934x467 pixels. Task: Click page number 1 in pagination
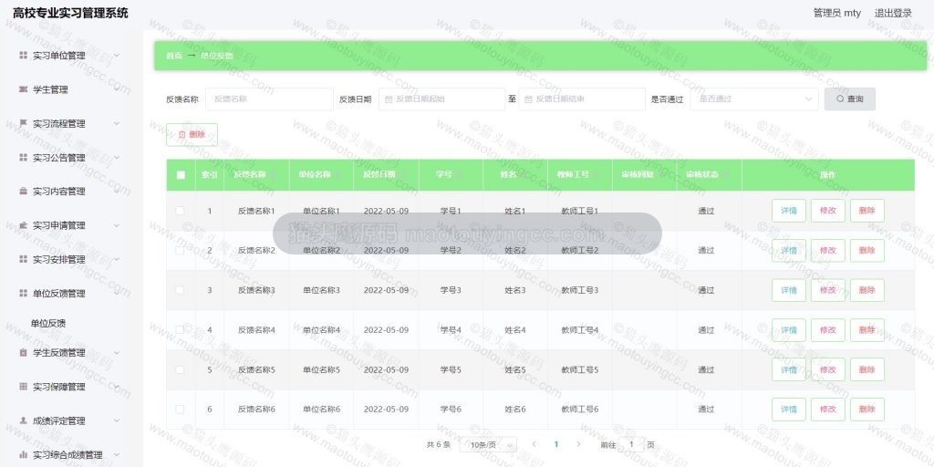click(x=556, y=444)
